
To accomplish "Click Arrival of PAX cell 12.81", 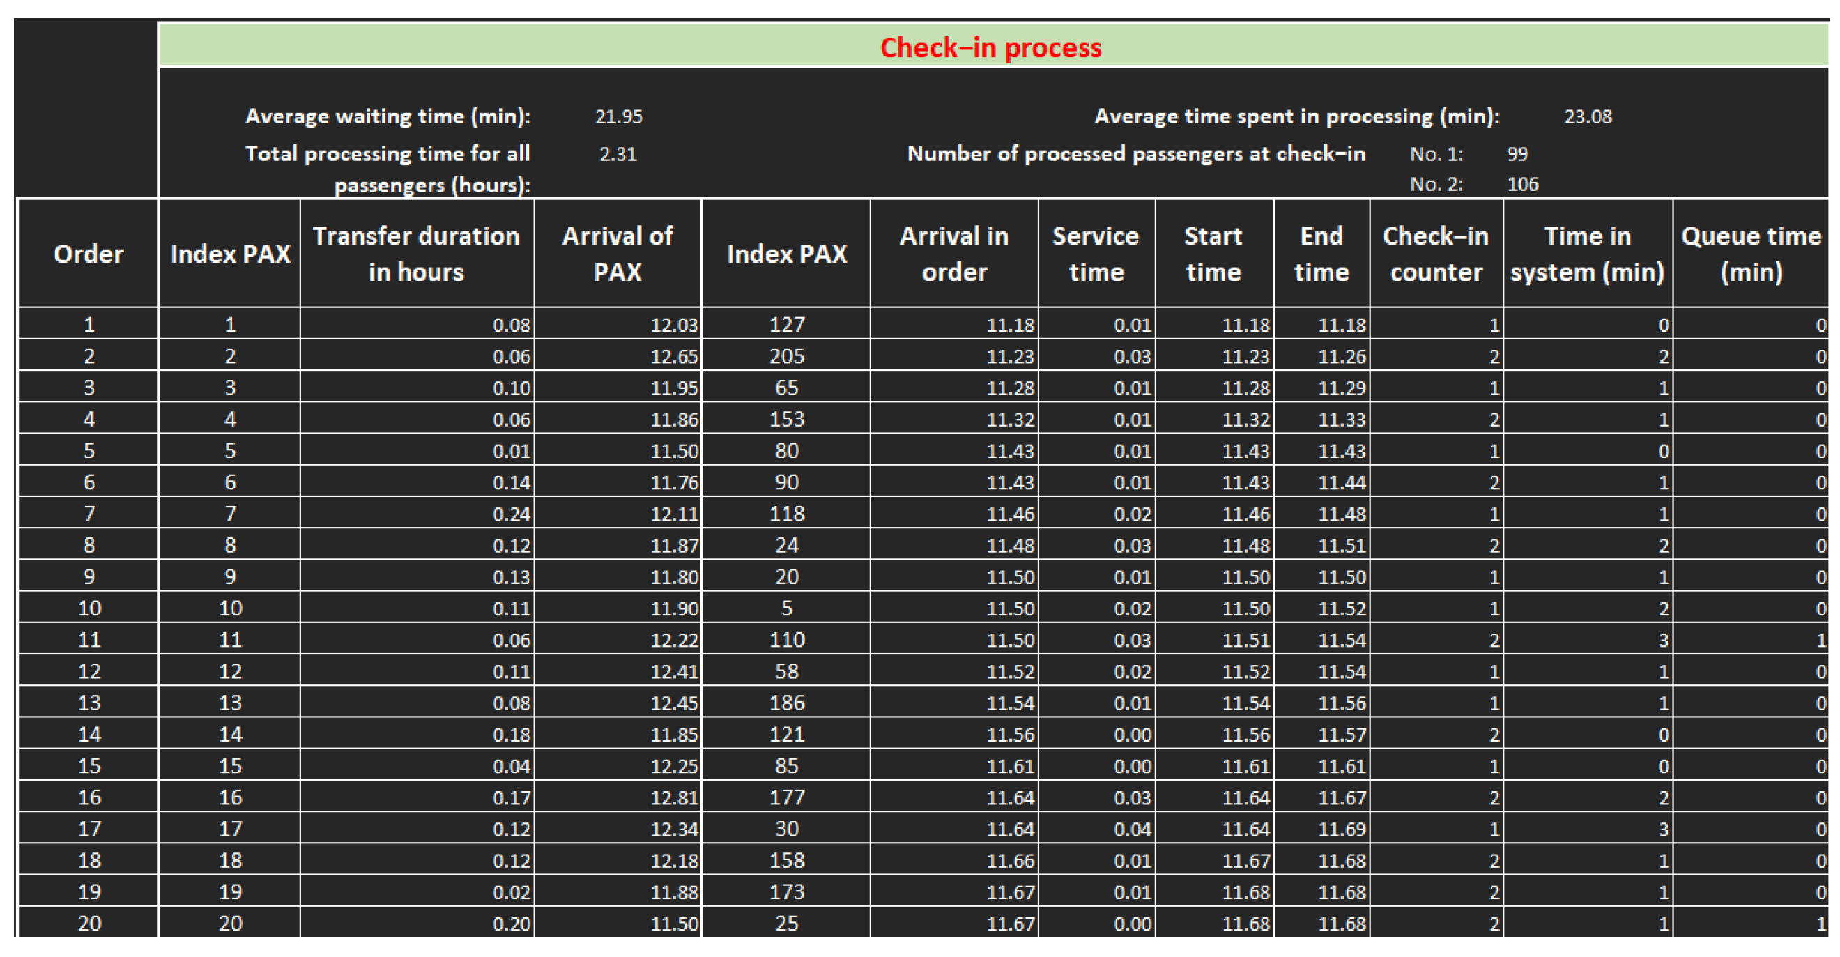I will [x=673, y=797].
